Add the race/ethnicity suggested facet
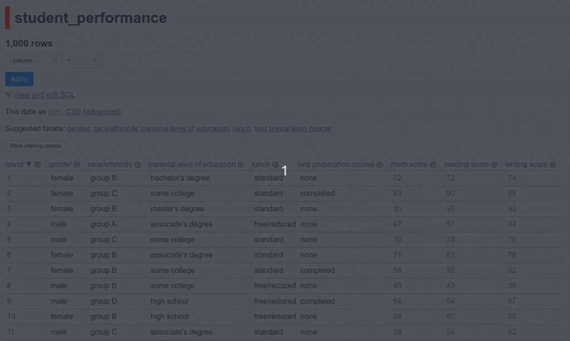The image size is (570, 341). pyautogui.click(x=116, y=129)
